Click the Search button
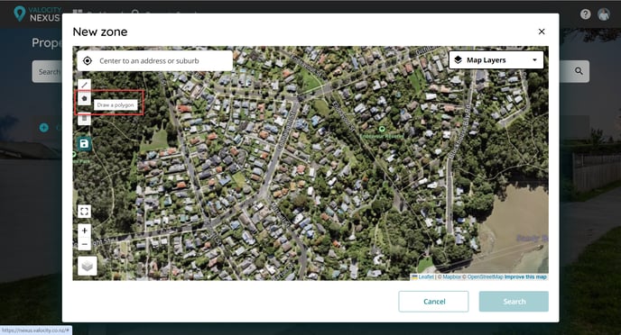 coord(514,302)
